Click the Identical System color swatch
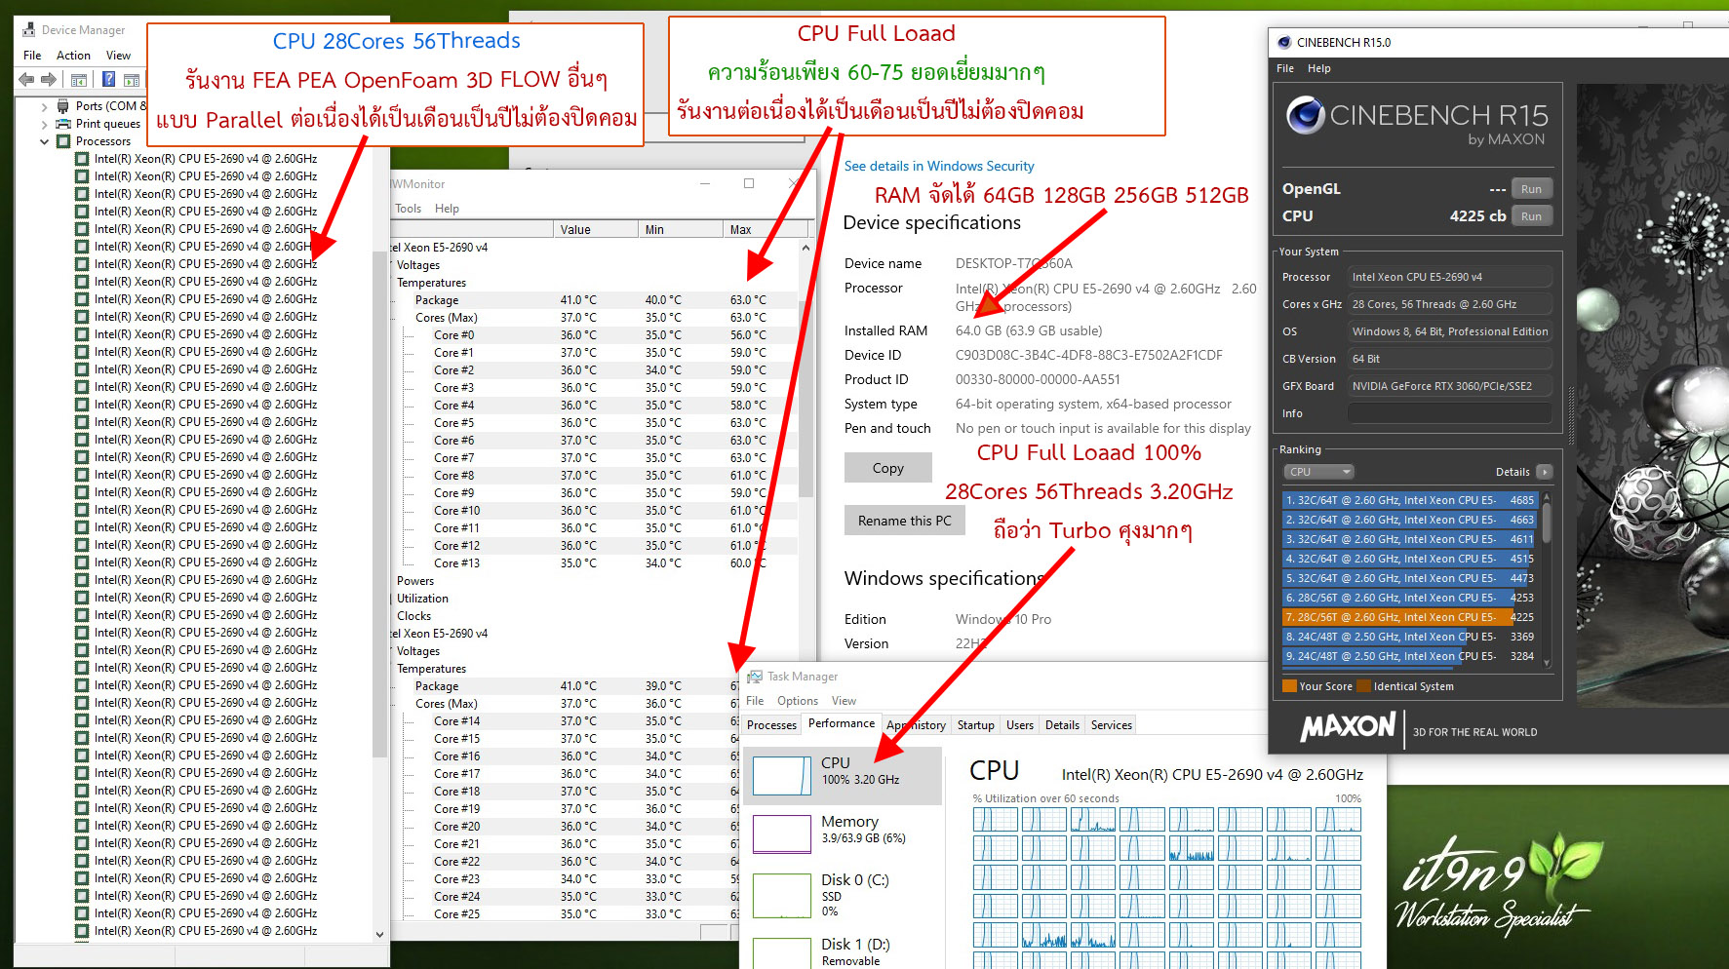Screen dimensions: 1729x969 pyautogui.click(x=1363, y=686)
